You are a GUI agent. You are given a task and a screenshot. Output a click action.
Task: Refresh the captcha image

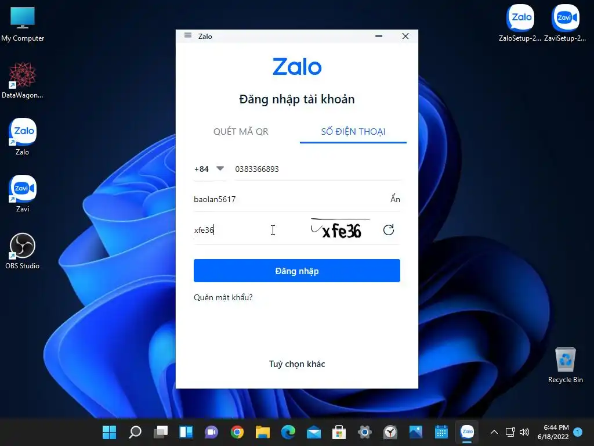coord(389,230)
